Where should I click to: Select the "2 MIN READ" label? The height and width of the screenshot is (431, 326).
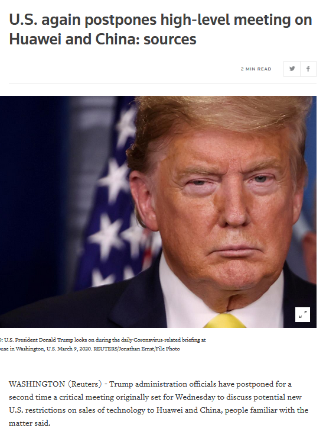click(x=256, y=69)
